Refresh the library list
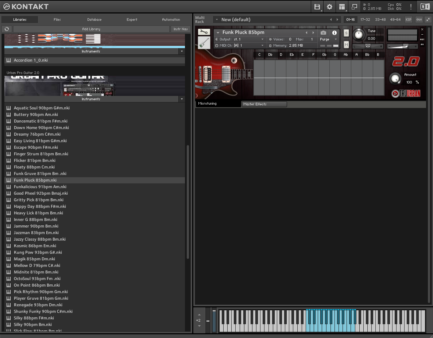433x338 pixels. point(7,29)
